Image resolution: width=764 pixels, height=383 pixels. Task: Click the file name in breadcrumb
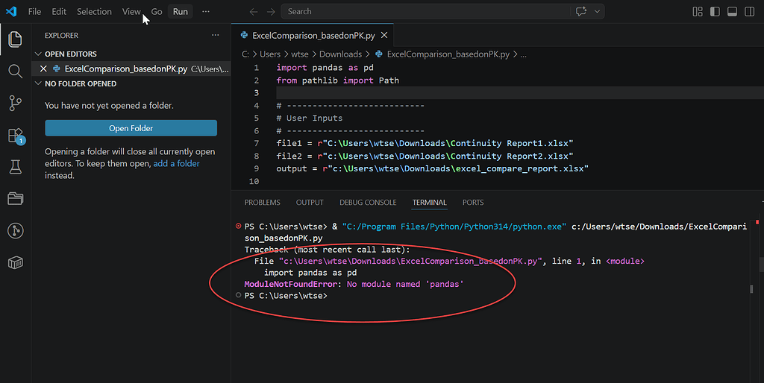[448, 54]
